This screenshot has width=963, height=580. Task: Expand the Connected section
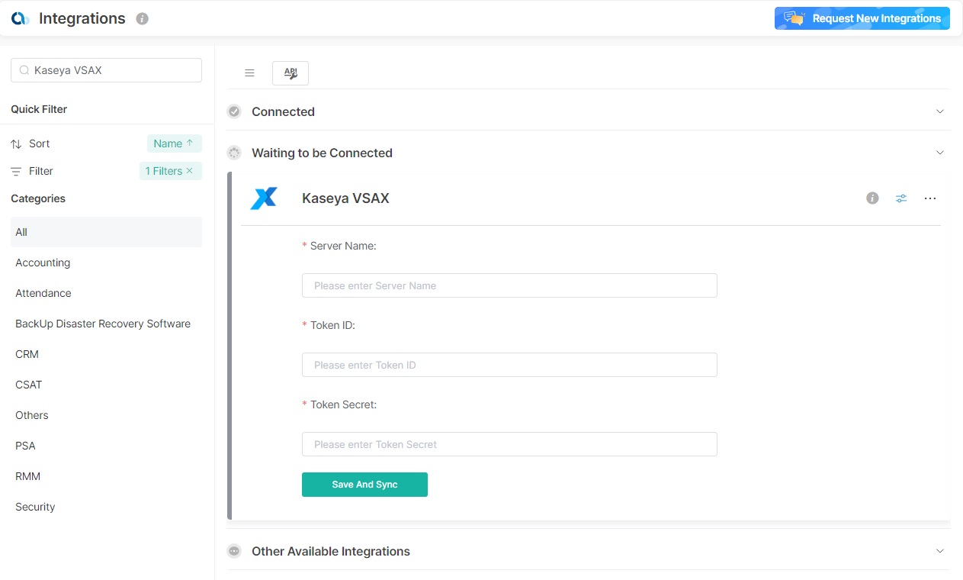[x=939, y=111]
